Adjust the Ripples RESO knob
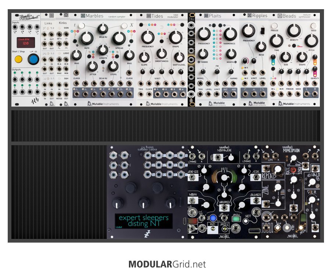The height and width of the screenshot is (272, 335). tap(261, 47)
